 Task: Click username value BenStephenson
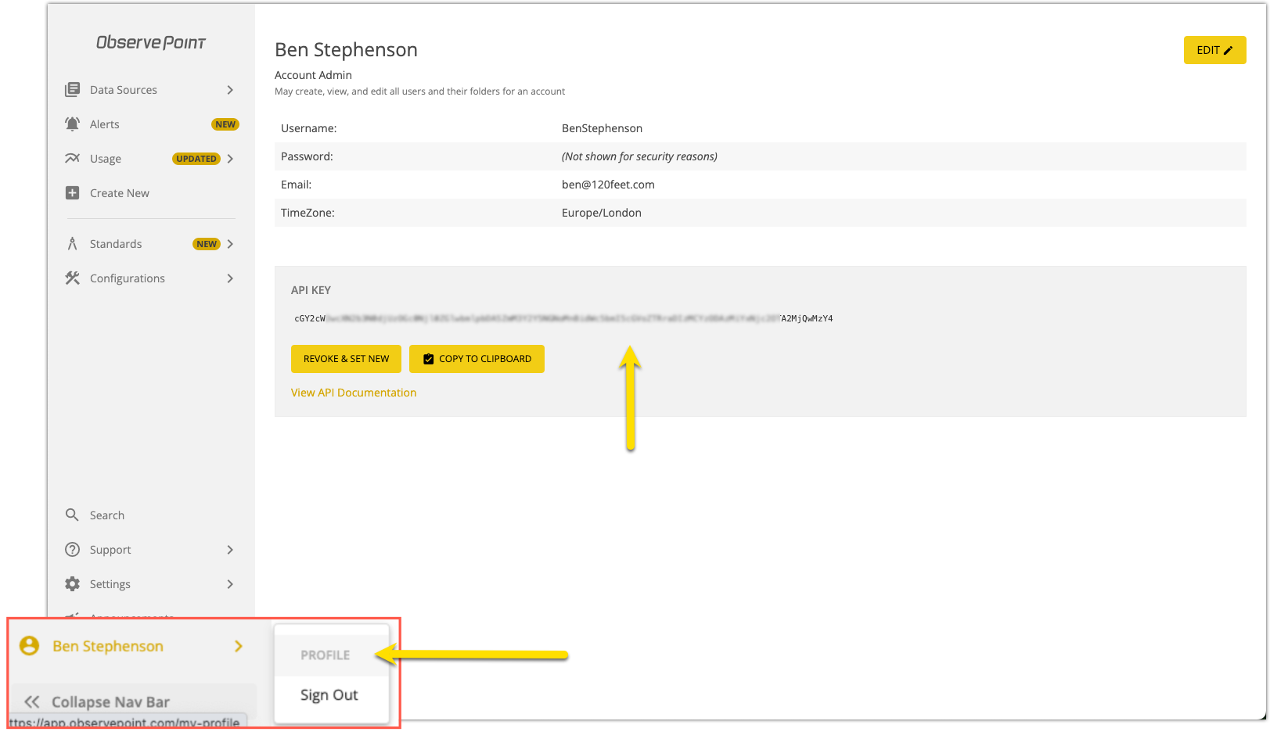(x=602, y=128)
